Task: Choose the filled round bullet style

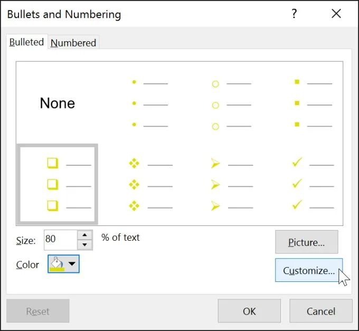Action: 139,103
